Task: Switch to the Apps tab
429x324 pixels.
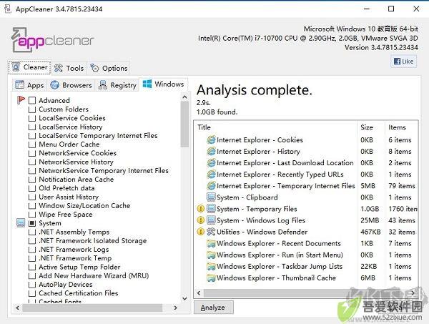Action: click(x=29, y=85)
